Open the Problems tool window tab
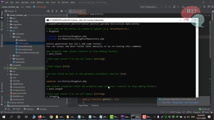 (x=28, y=109)
